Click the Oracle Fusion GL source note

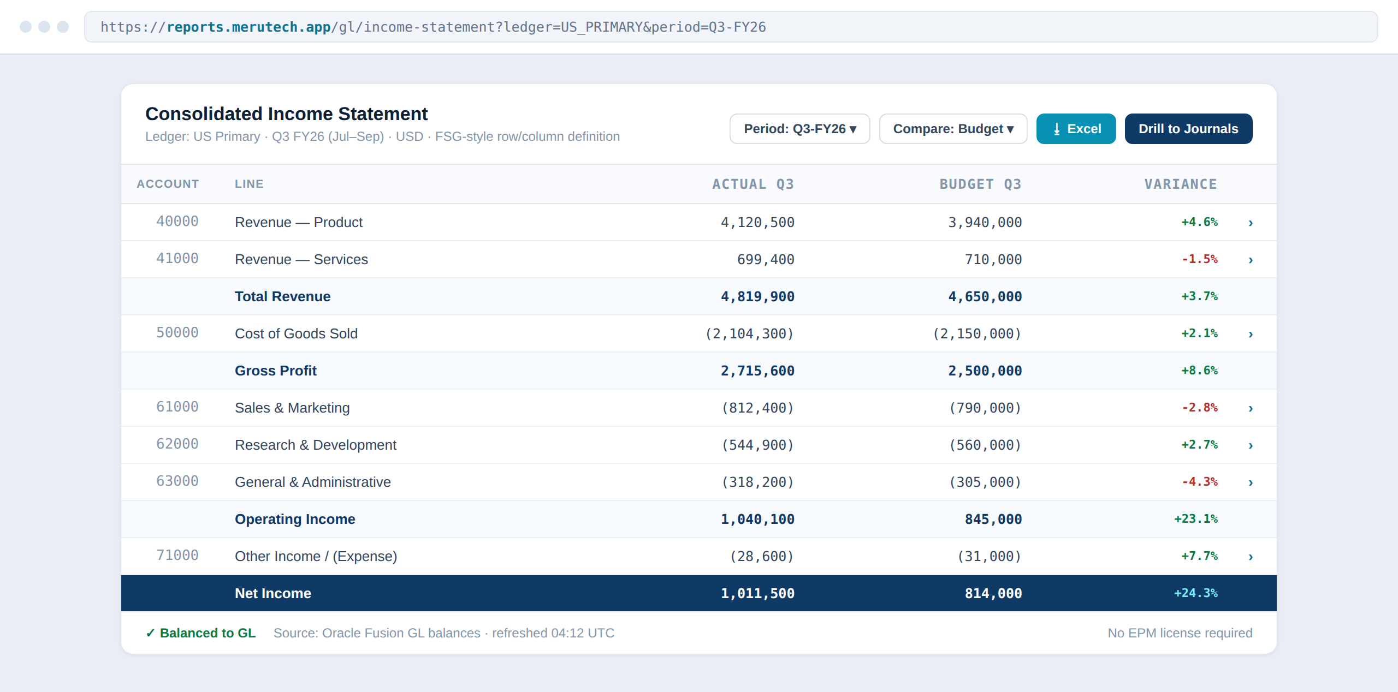click(x=444, y=633)
